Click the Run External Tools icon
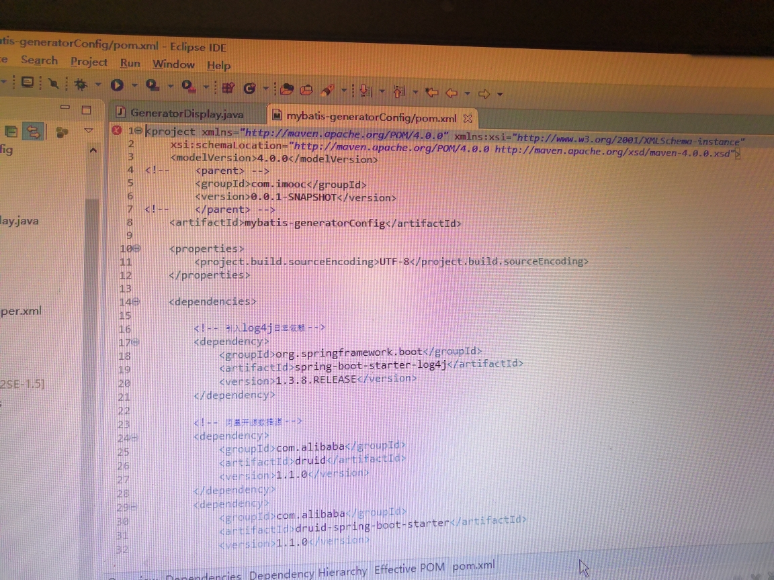This screenshot has height=580, width=774. 187,87
